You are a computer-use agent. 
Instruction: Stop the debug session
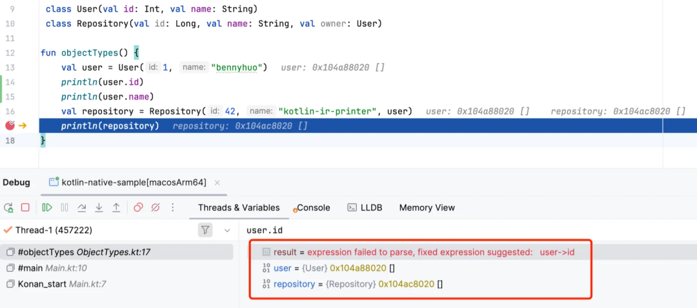(25, 207)
